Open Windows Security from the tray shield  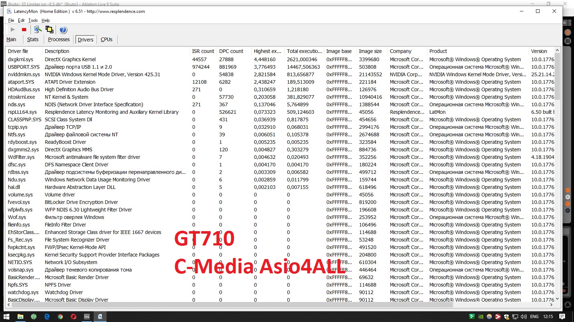tap(507, 317)
